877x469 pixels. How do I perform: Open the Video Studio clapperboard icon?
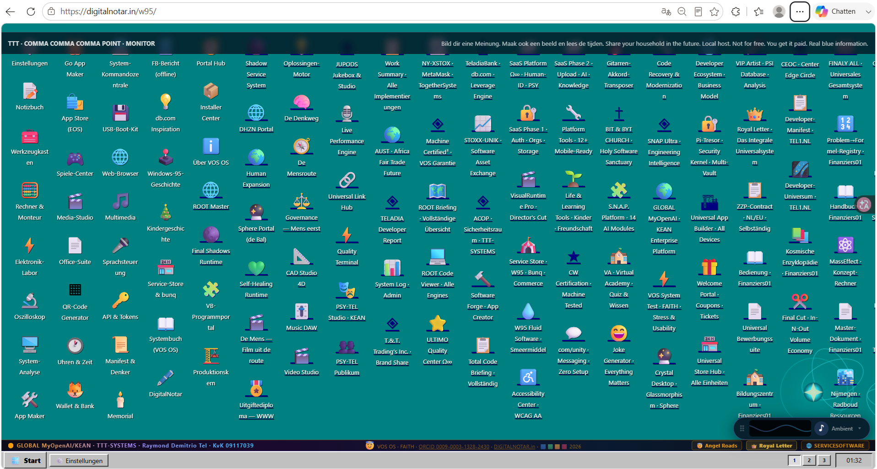[302, 356]
